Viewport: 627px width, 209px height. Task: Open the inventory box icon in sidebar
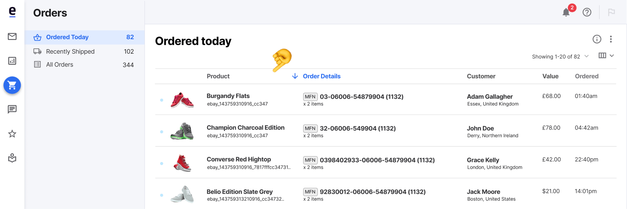pos(12,158)
